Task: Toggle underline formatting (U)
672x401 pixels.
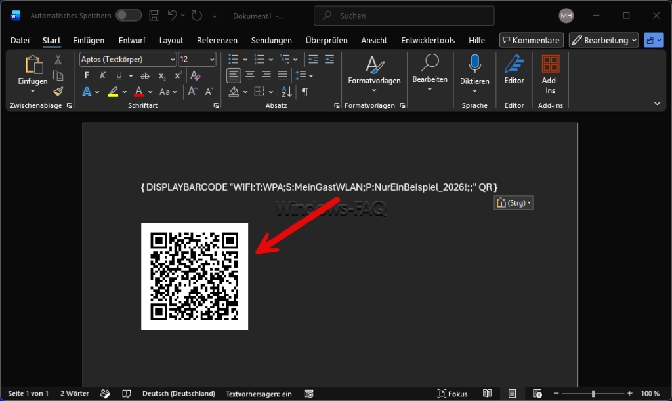Action: point(119,76)
